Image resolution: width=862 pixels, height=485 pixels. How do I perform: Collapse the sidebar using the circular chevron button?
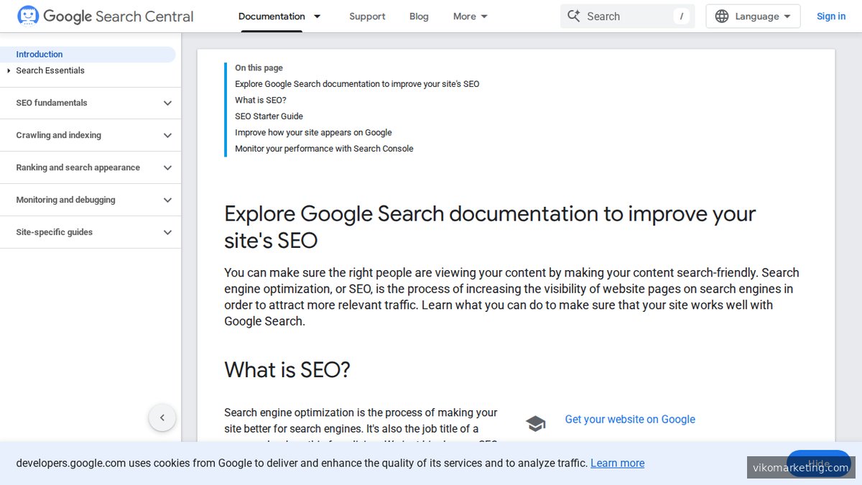click(x=162, y=417)
